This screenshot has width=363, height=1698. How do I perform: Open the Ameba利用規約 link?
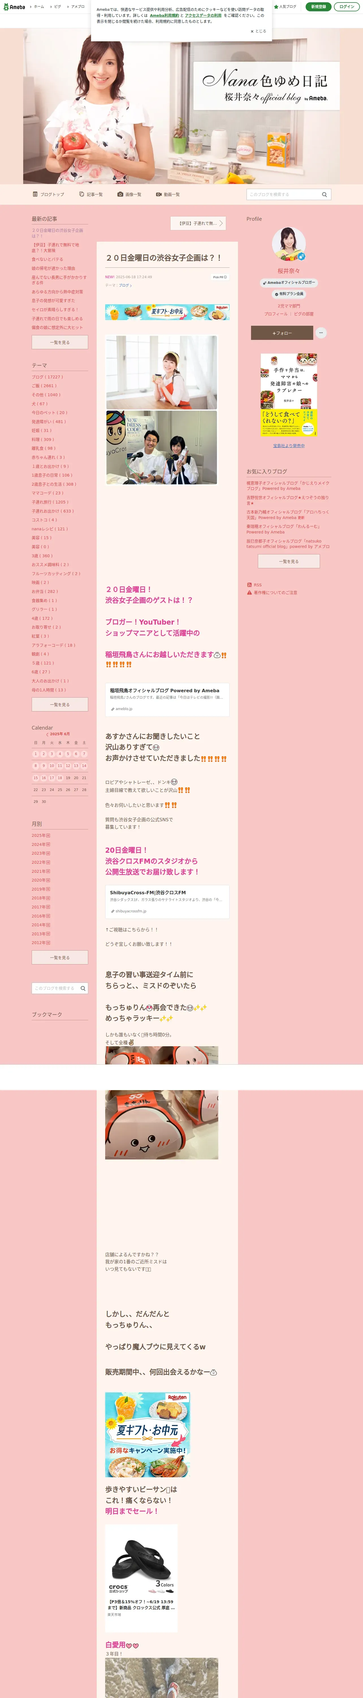pos(164,15)
